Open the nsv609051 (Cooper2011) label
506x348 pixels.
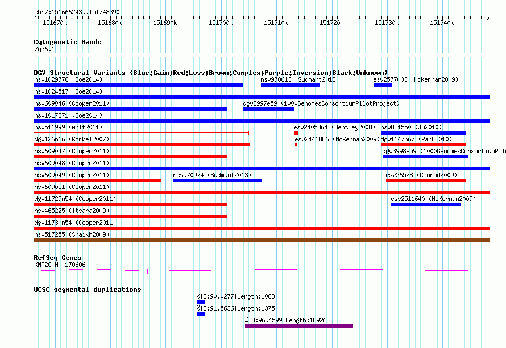point(72,187)
